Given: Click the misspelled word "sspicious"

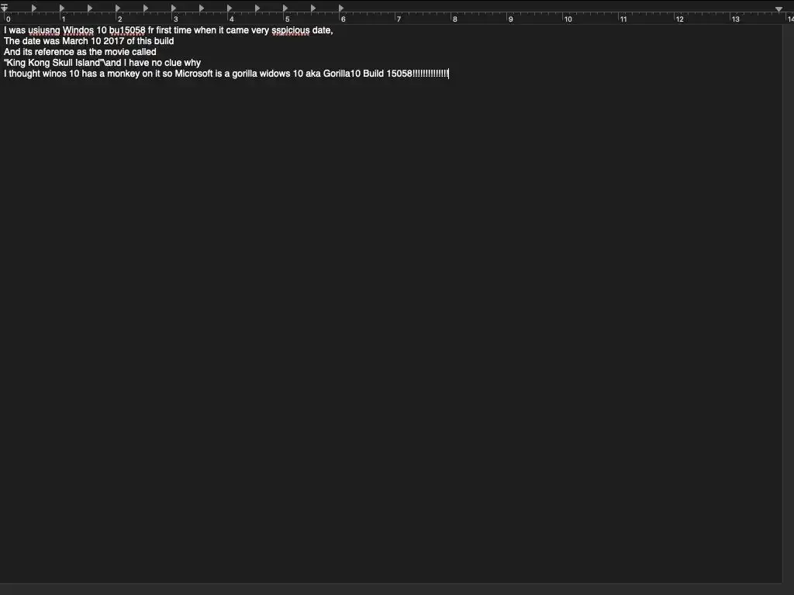Looking at the screenshot, I should [x=291, y=30].
